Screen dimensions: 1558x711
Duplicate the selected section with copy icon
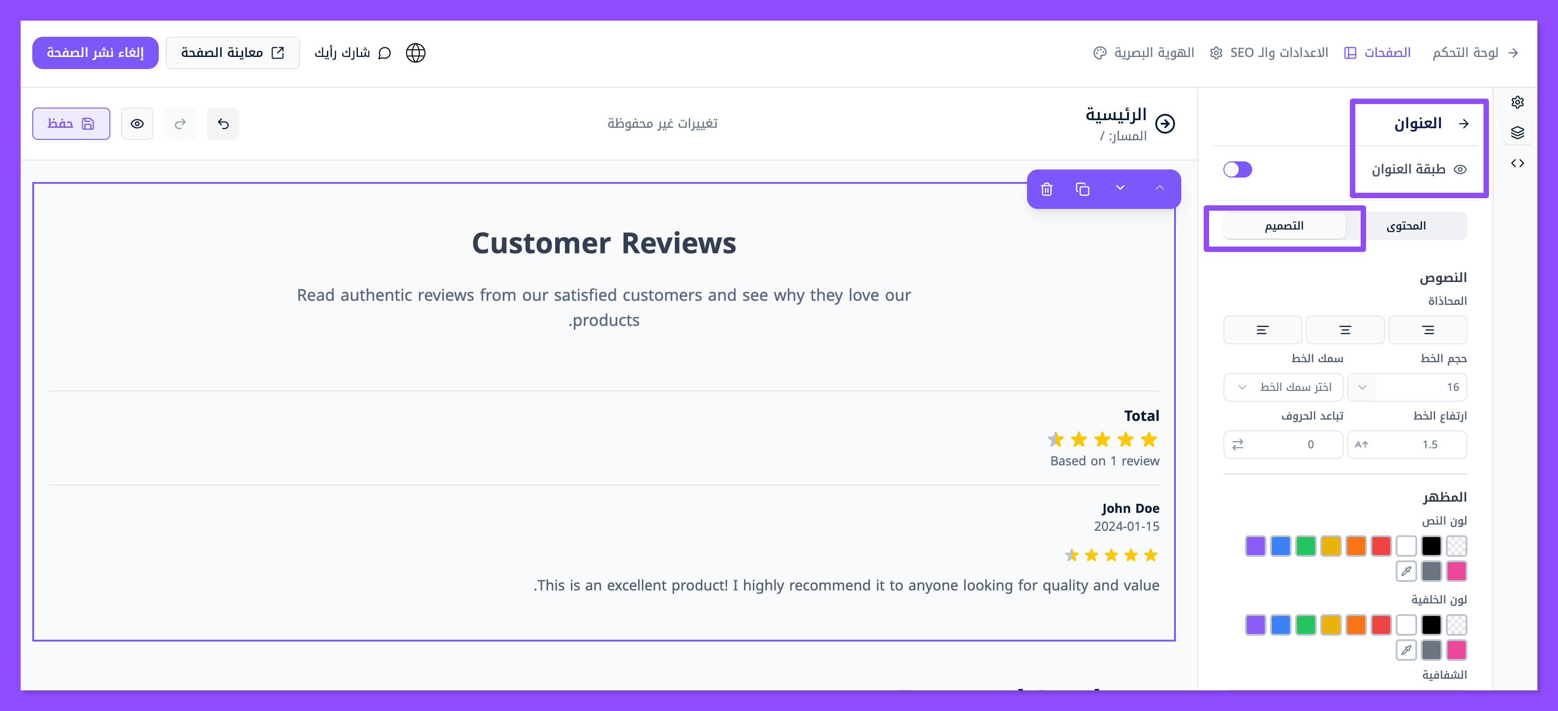coord(1082,189)
